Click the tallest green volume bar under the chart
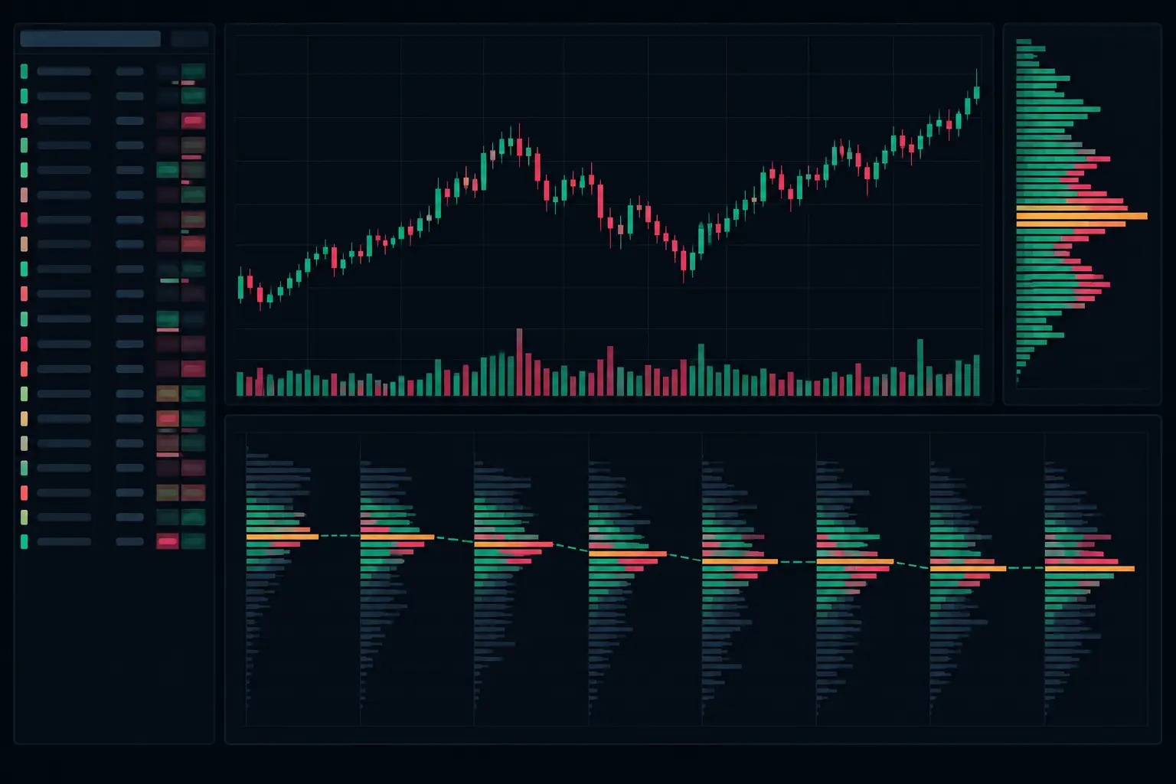 click(x=920, y=367)
